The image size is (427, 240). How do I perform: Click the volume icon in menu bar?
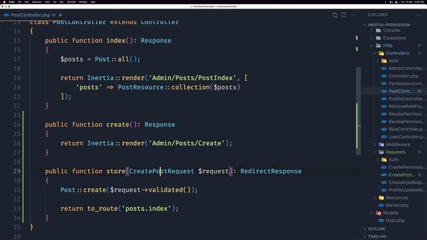coord(391,2)
